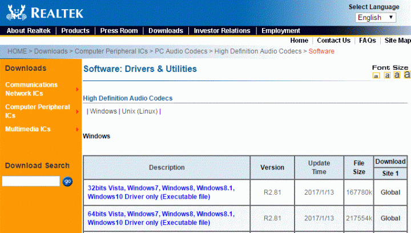Open the Employment menu
The image size is (411, 233).
281,31
